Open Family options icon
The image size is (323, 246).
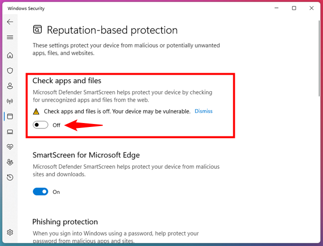click(x=10, y=162)
